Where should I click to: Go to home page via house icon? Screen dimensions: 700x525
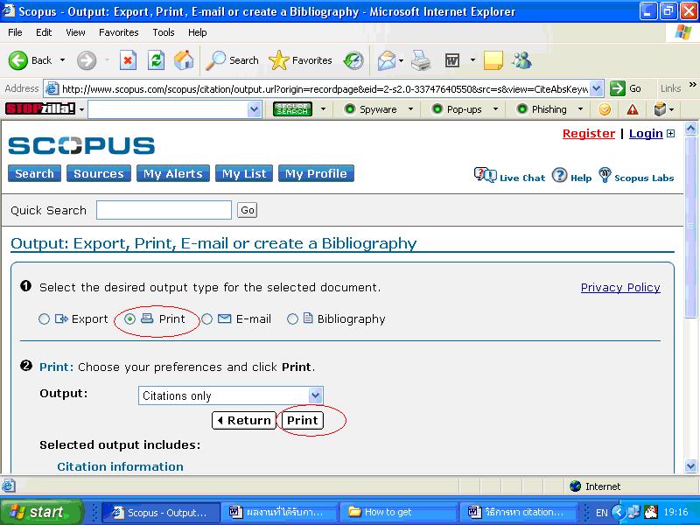click(184, 60)
